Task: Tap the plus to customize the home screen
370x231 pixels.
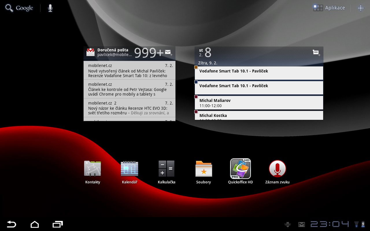Action: point(361,8)
